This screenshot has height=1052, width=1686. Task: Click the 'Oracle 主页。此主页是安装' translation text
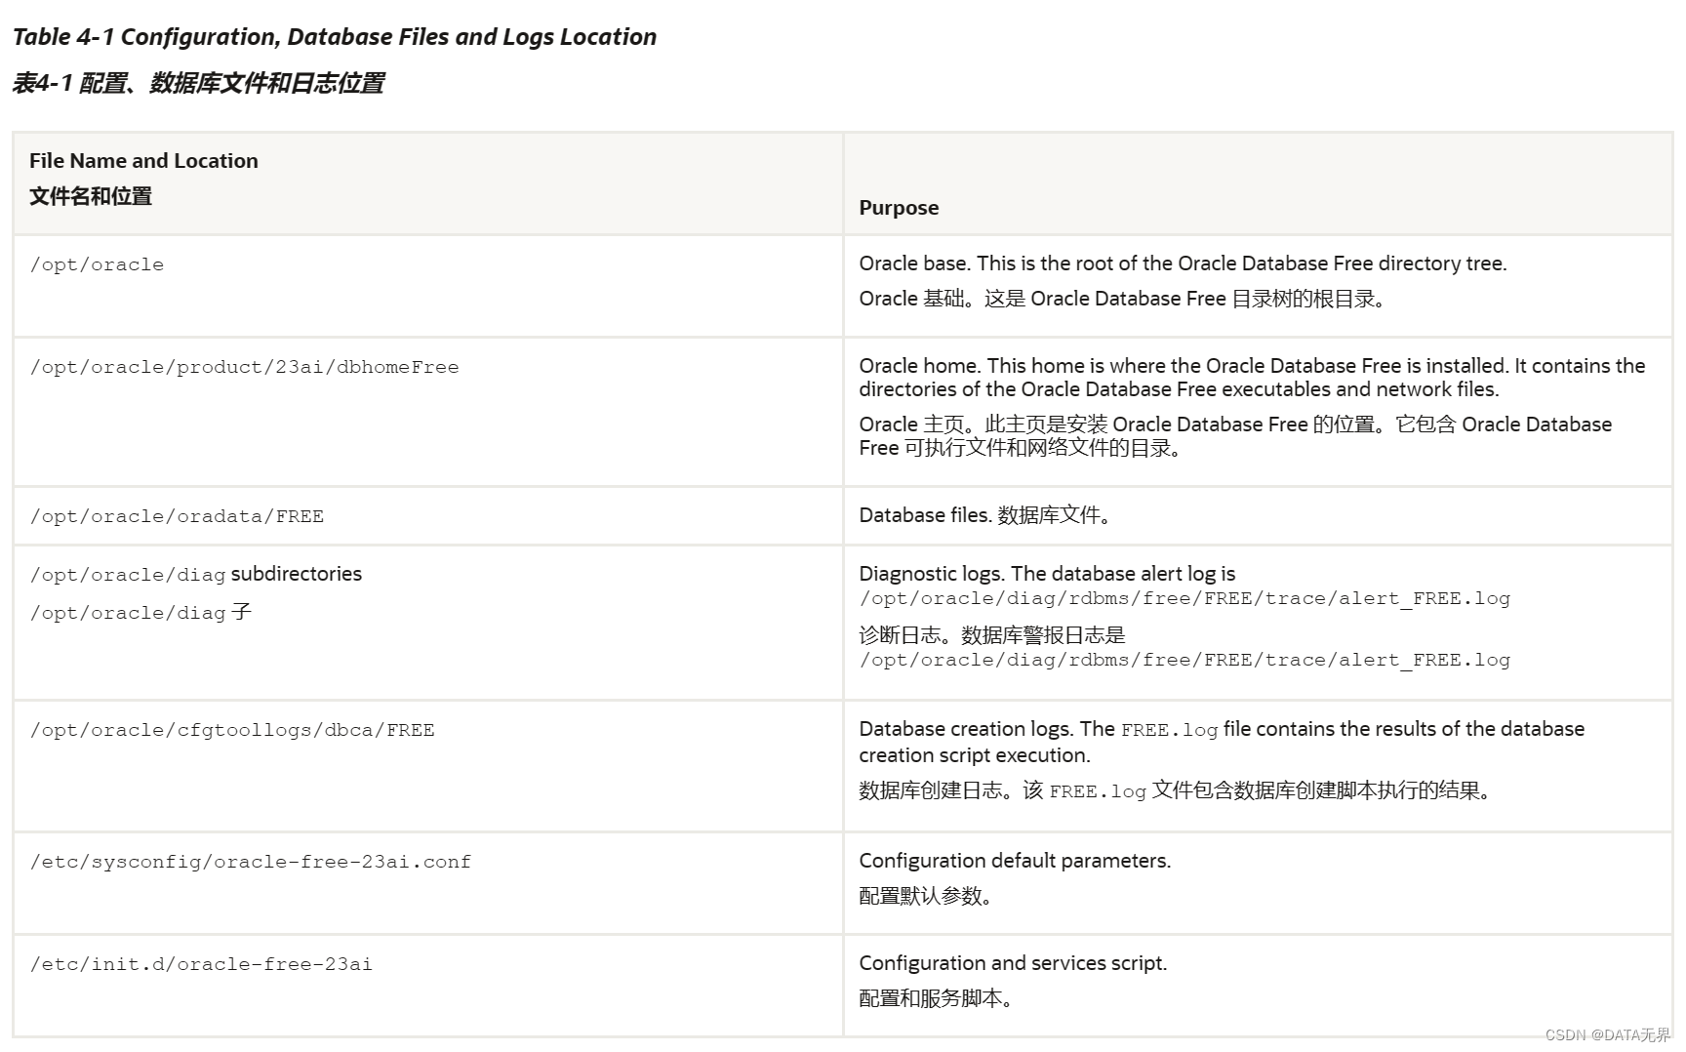[x=1235, y=436]
